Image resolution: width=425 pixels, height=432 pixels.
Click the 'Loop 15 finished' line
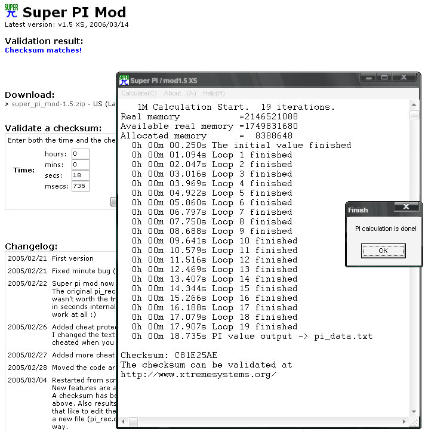214,288
